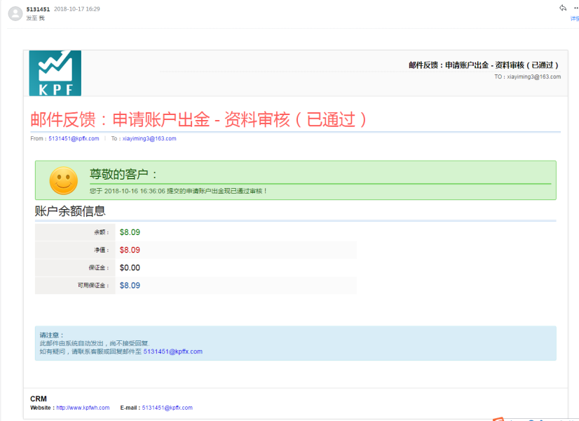Click the 账户余额信息 section heading

coord(70,211)
